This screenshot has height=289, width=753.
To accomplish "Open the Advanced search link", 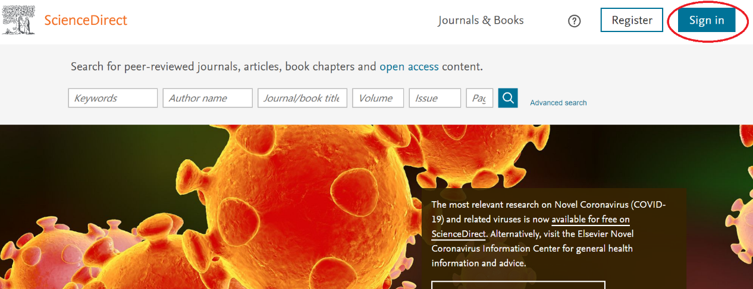I will point(558,103).
